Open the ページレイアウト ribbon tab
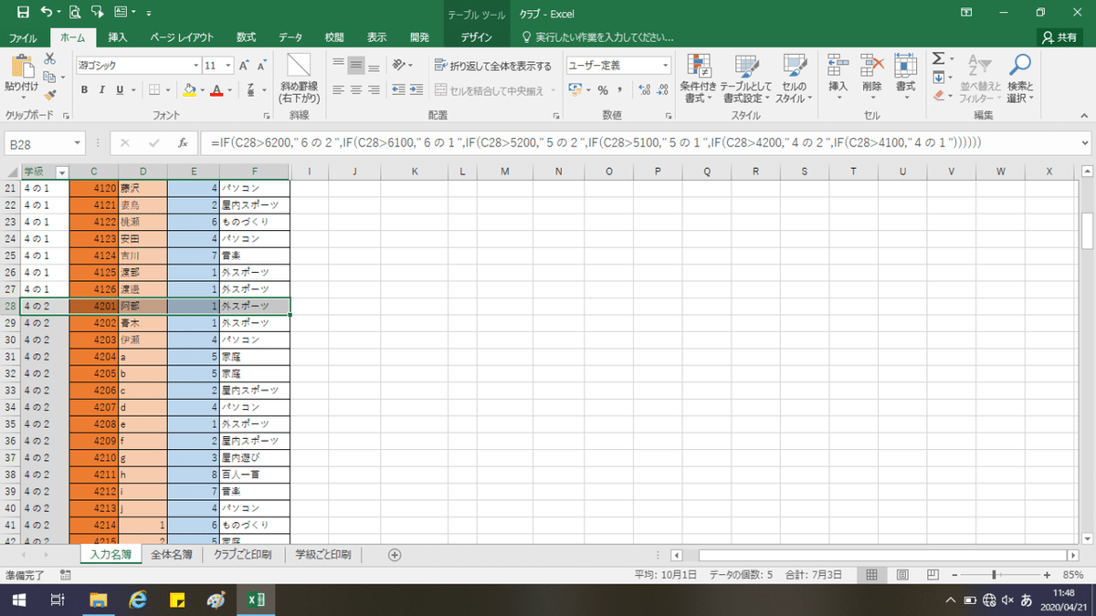 [x=182, y=37]
